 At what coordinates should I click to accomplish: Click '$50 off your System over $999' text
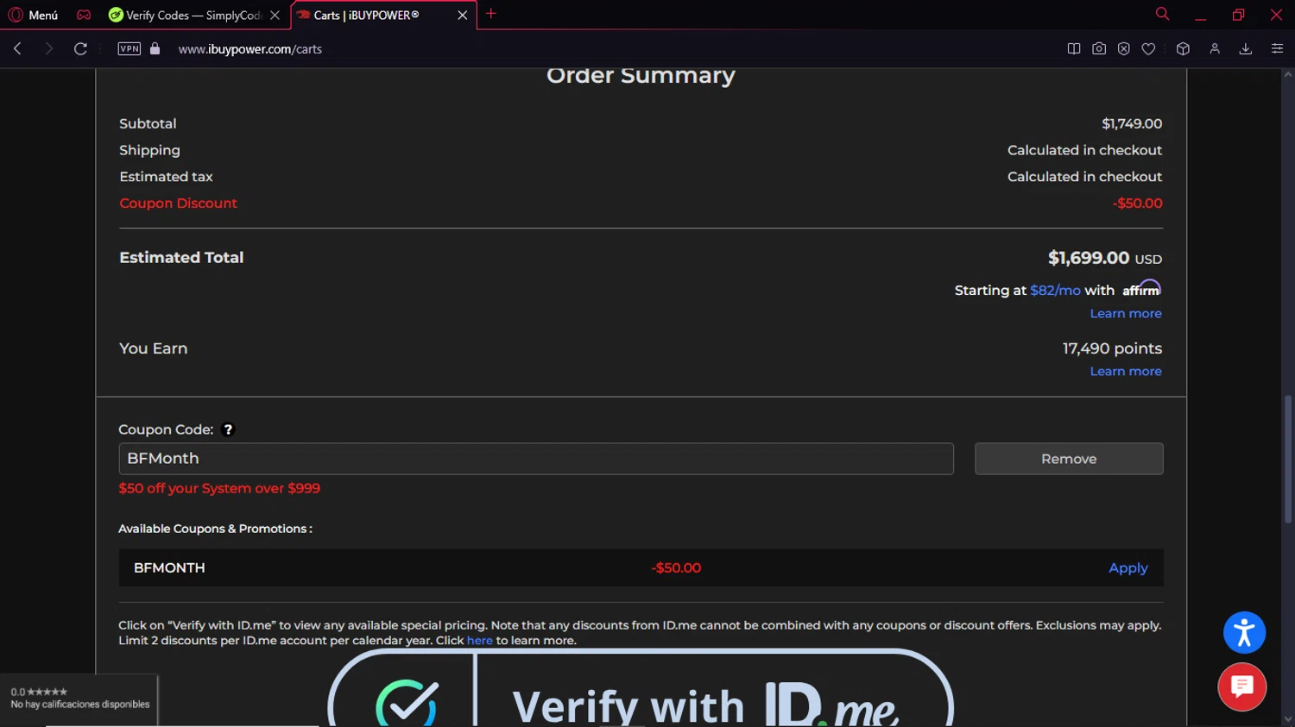point(219,489)
